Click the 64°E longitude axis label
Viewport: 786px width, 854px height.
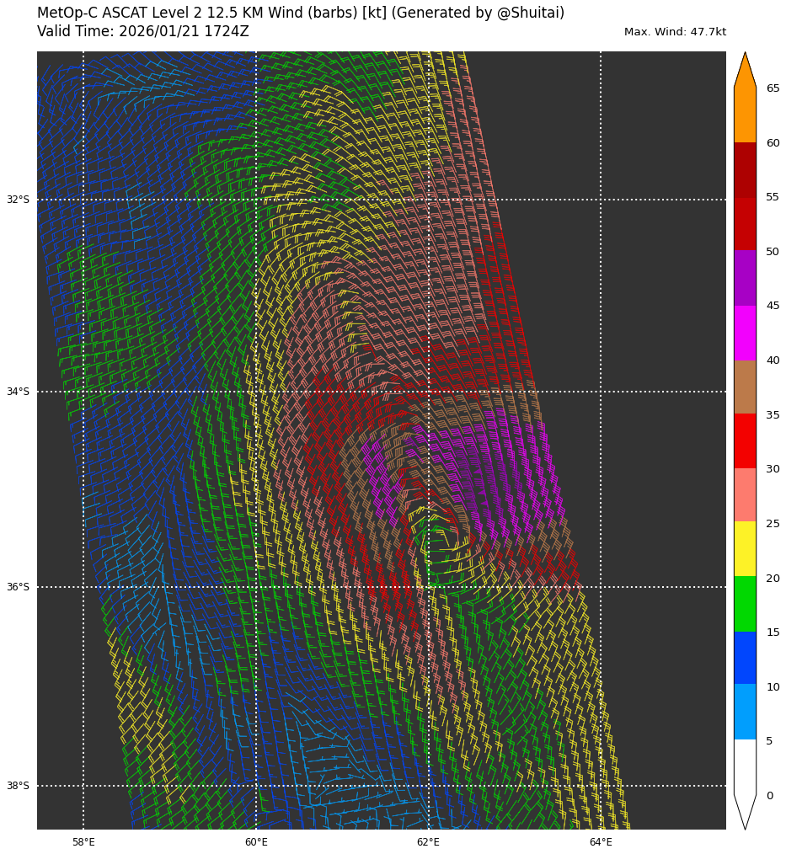601,842
